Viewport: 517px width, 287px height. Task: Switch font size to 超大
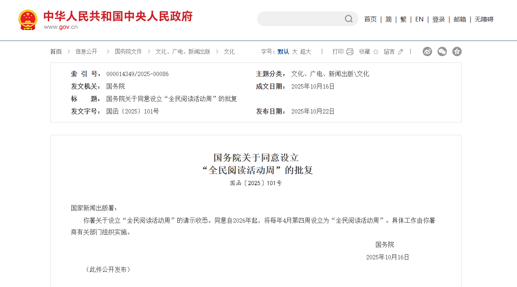coord(305,51)
